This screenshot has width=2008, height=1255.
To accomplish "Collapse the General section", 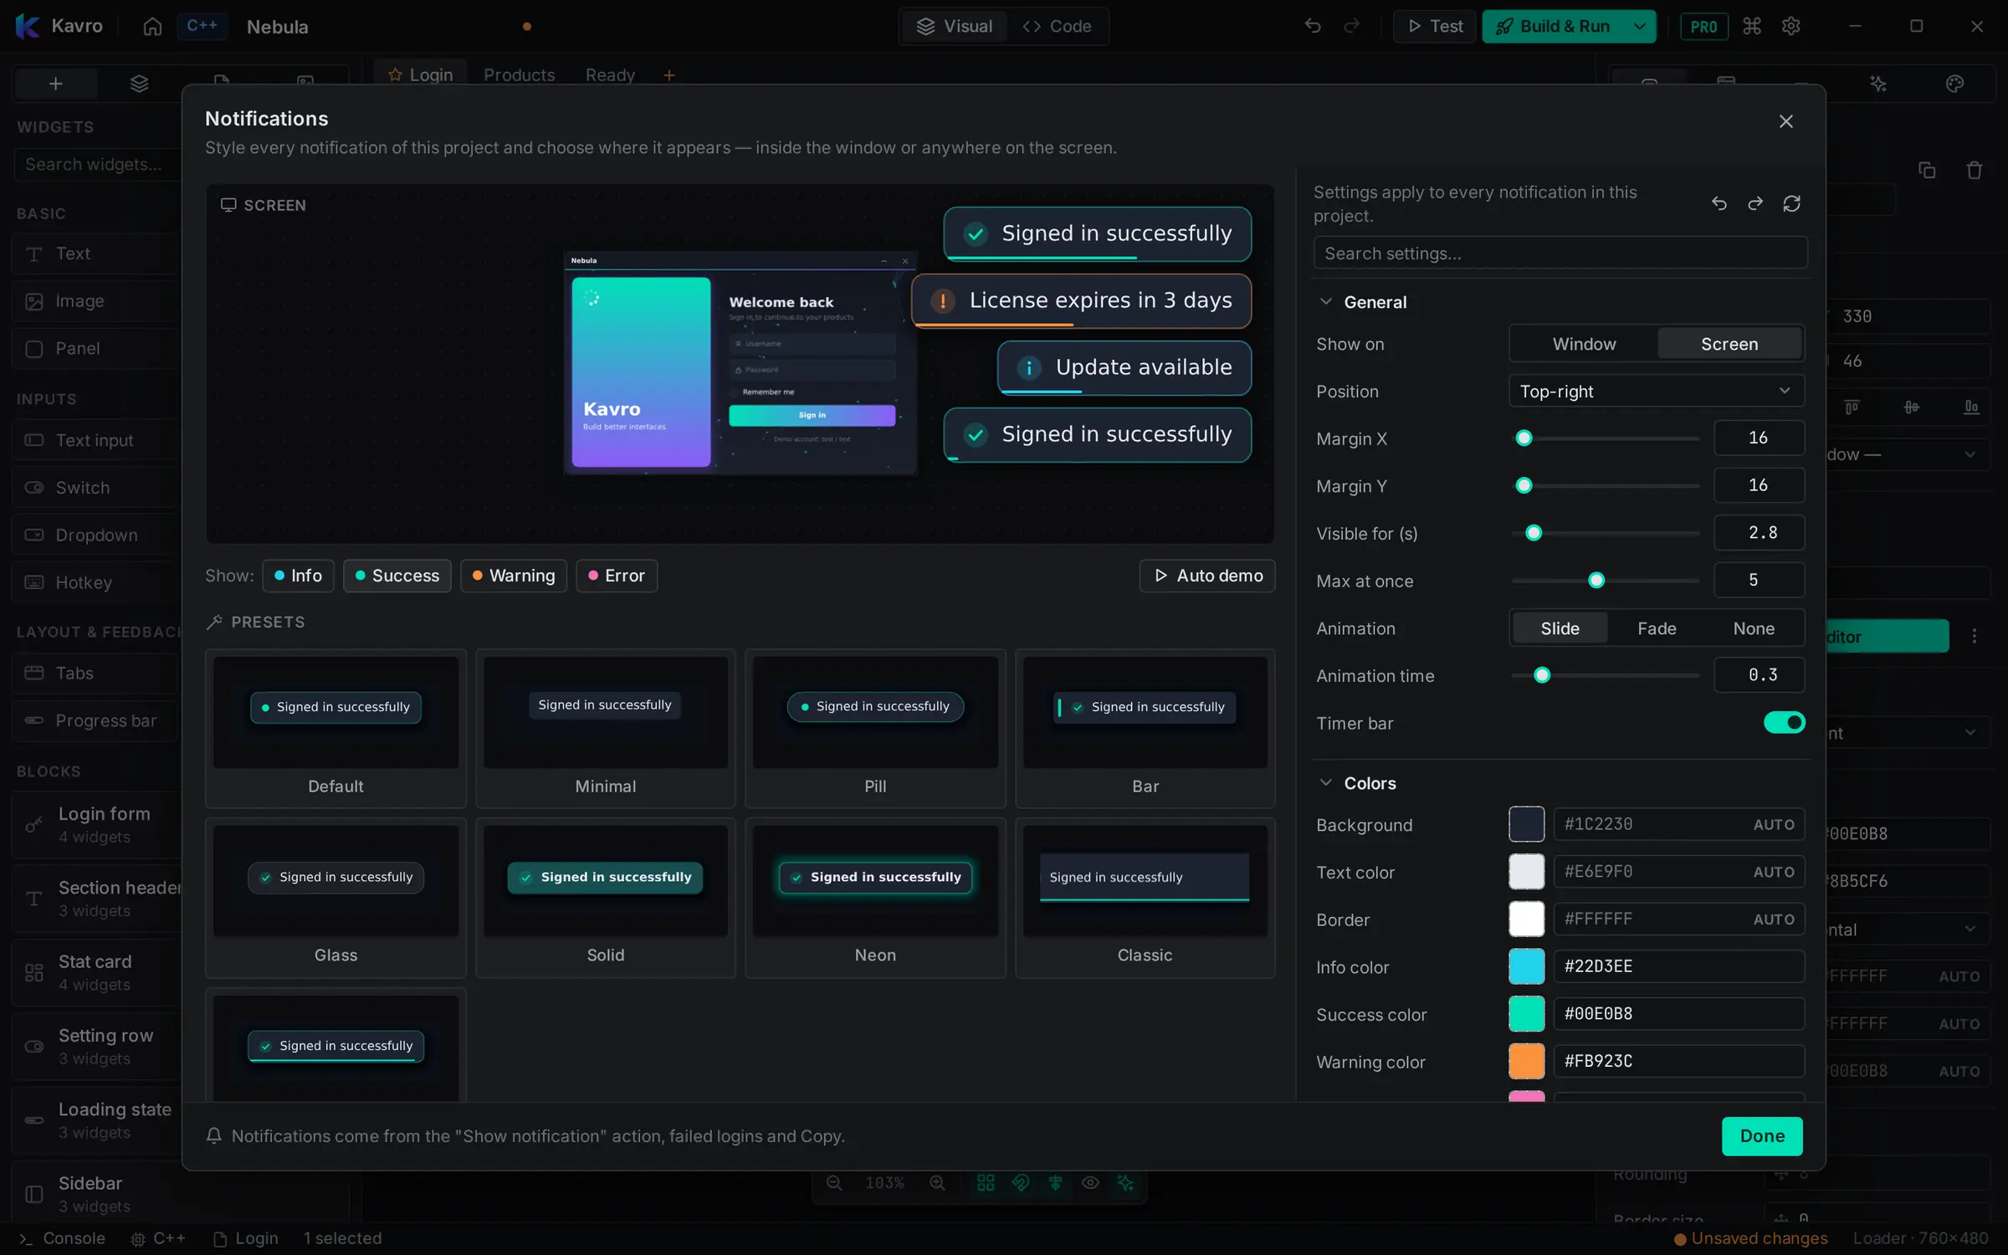I will click(x=1325, y=301).
